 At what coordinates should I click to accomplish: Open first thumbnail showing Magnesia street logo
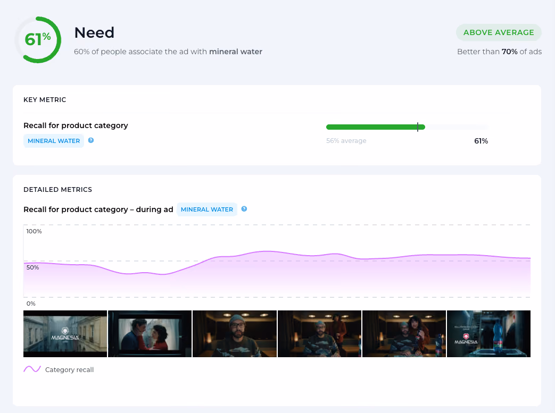(x=65, y=334)
